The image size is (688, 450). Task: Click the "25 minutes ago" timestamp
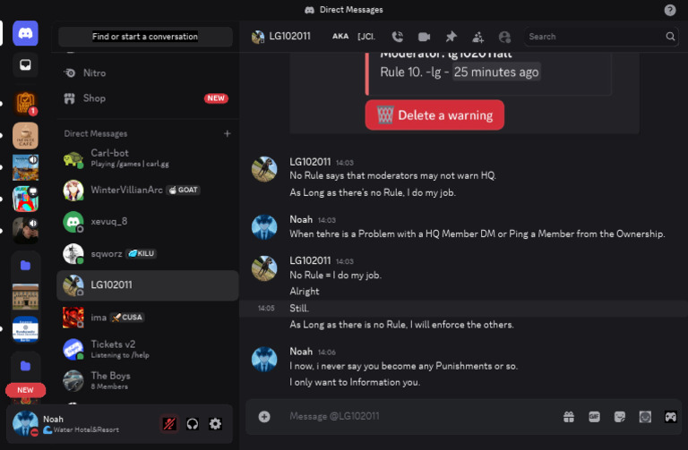pos(496,72)
